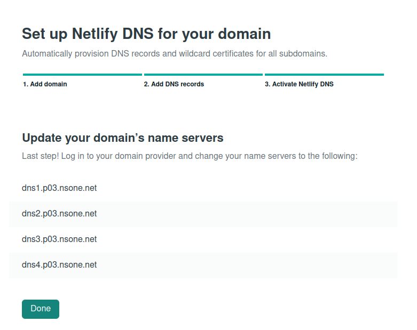Click 'Update your domain's name servers' heading
This screenshot has width=417, height=330.
coord(123,138)
